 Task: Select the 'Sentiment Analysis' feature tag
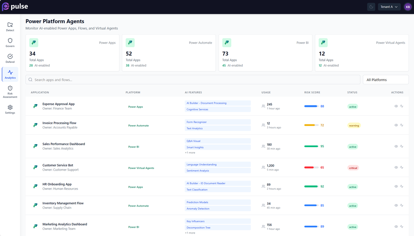(218, 171)
